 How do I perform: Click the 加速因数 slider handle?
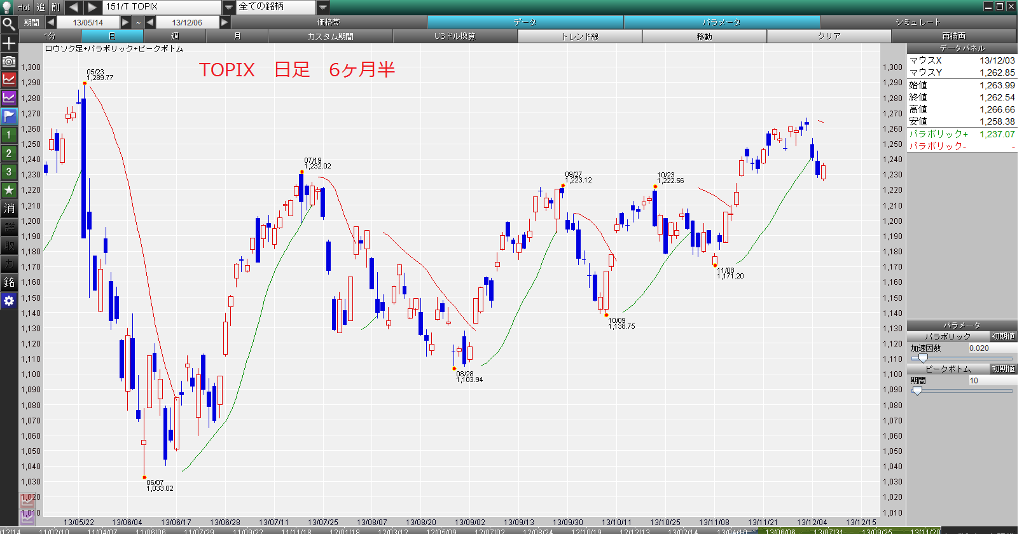(x=923, y=359)
